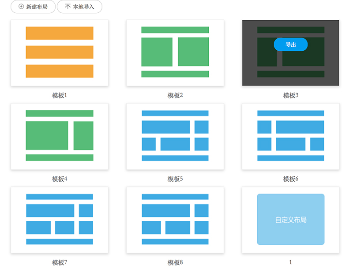Click the label "1" under custom layout
This screenshot has height=272, width=353.
click(291, 262)
